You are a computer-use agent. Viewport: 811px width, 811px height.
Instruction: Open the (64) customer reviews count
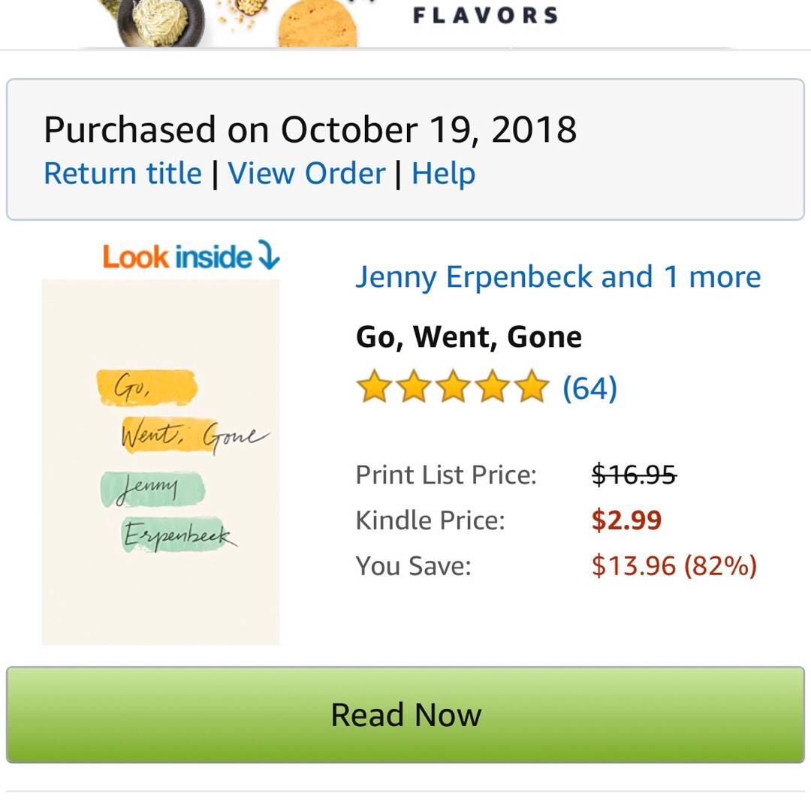coord(589,388)
